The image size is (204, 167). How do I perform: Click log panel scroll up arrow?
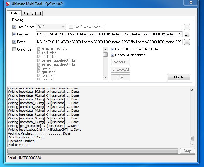tap(192, 90)
